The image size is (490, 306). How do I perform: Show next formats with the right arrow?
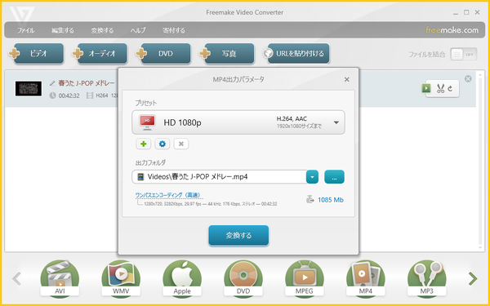473,278
